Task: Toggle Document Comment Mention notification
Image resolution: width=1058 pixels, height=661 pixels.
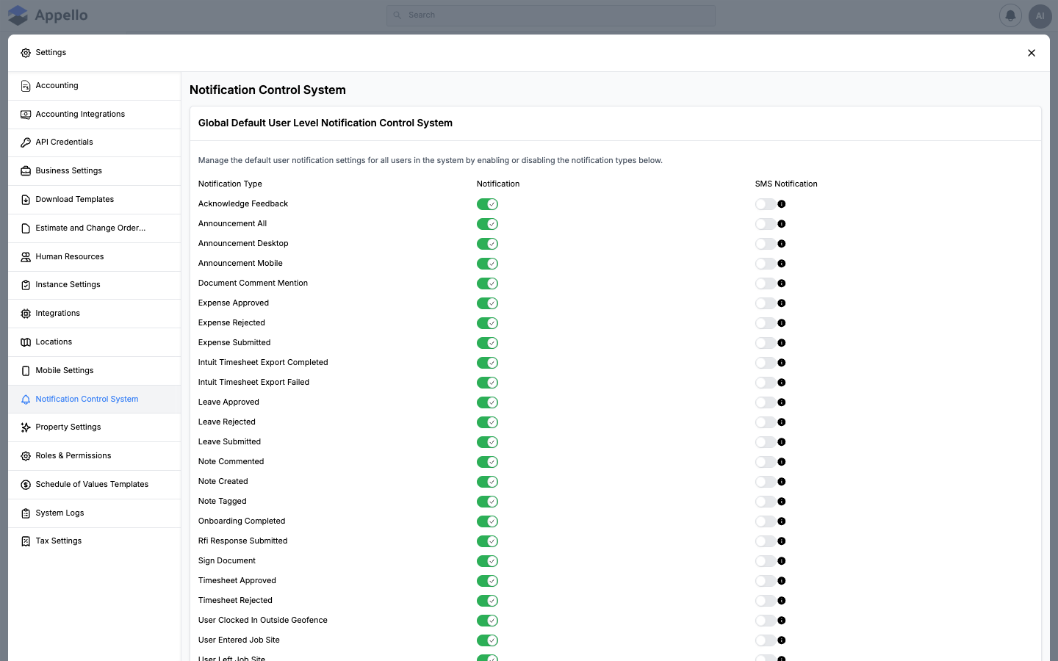Action: click(x=487, y=283)
